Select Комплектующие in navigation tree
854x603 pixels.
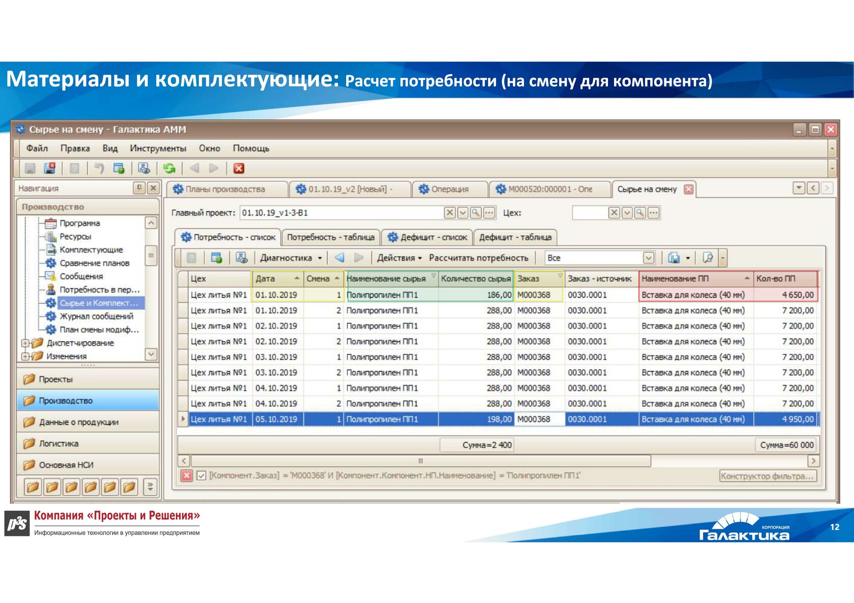(91, 249)
